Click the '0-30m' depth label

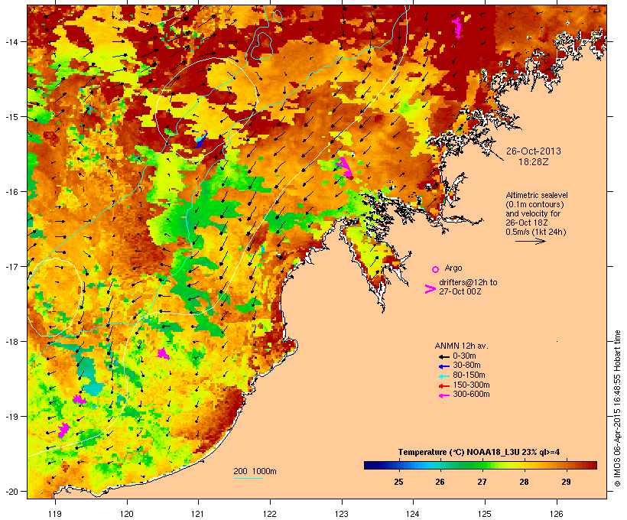[464, 356]
